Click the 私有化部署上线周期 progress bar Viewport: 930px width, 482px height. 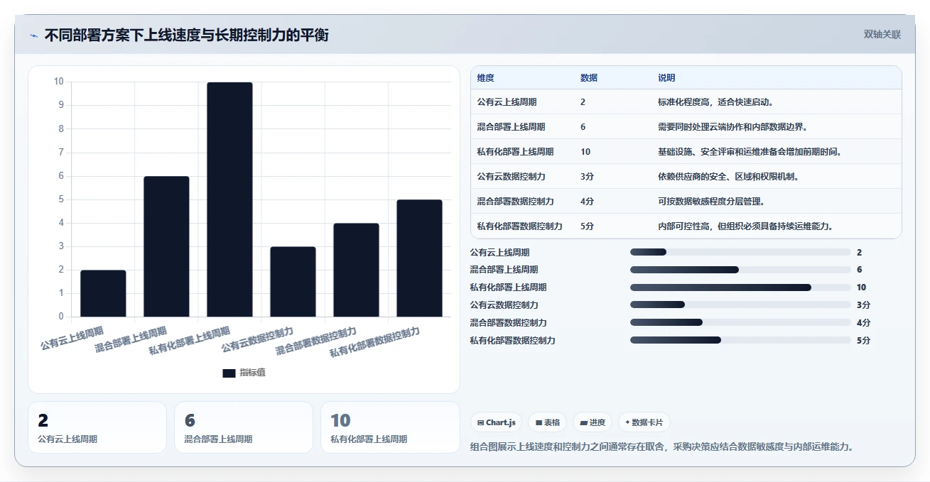tap(740, 287)
